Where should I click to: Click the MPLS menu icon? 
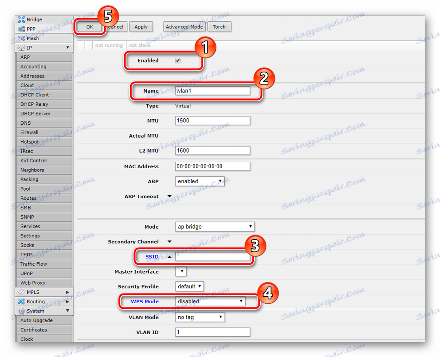22,292
